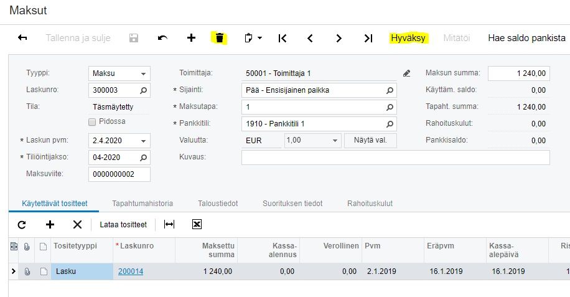Expand the clipboard dropdown arrow
The width and height of the screenshot is (570, 297).
260,38
